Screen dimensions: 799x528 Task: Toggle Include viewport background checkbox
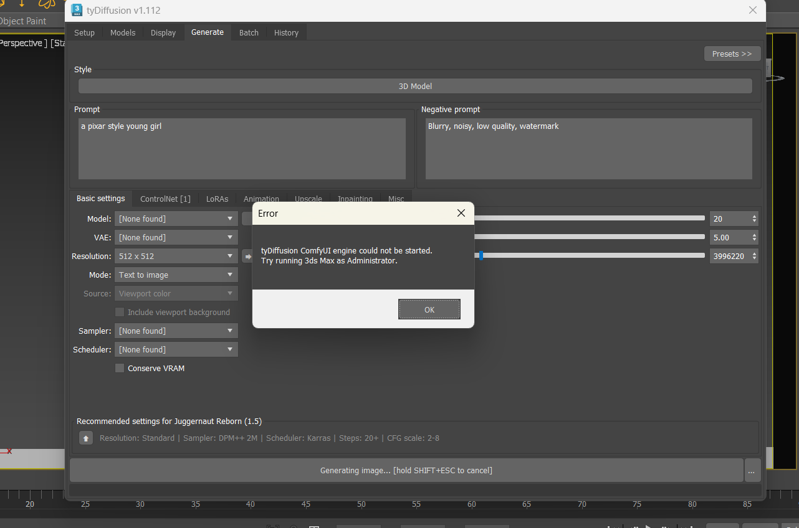[120, 312]
